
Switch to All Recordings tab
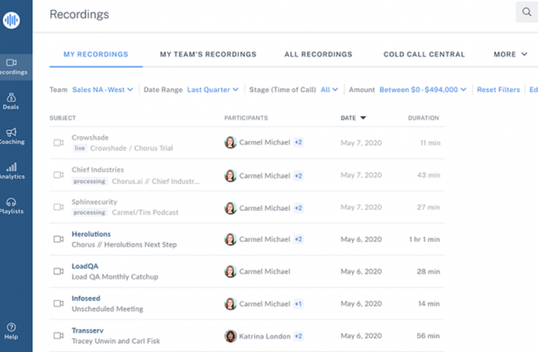[318, 54]
